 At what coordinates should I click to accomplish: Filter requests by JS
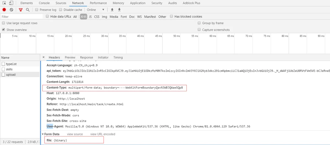pyautogui.click(x=90, y=17)
